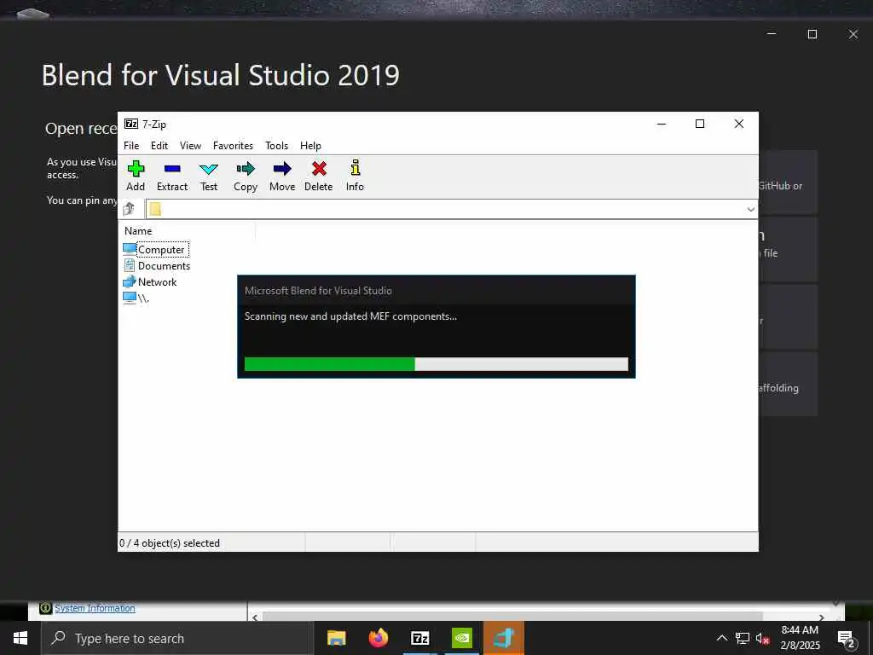Switch to Blend via its taskbar icon
The image size is (873, 655).
(503, 638)
